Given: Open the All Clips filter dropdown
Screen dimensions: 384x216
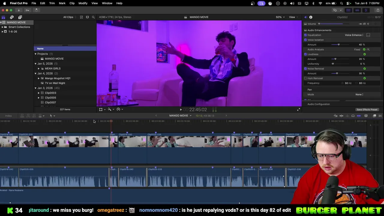Looking at the screenshot, I should tap(70, 17).
